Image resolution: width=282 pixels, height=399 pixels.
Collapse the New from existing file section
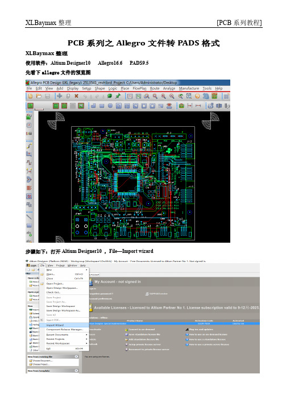[76, 357]
